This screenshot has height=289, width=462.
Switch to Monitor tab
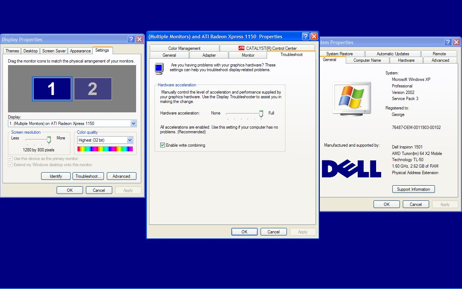coord(248,55)
